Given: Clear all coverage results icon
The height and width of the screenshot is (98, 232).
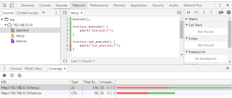Looking at the screenshot, I should pos(19,75).
